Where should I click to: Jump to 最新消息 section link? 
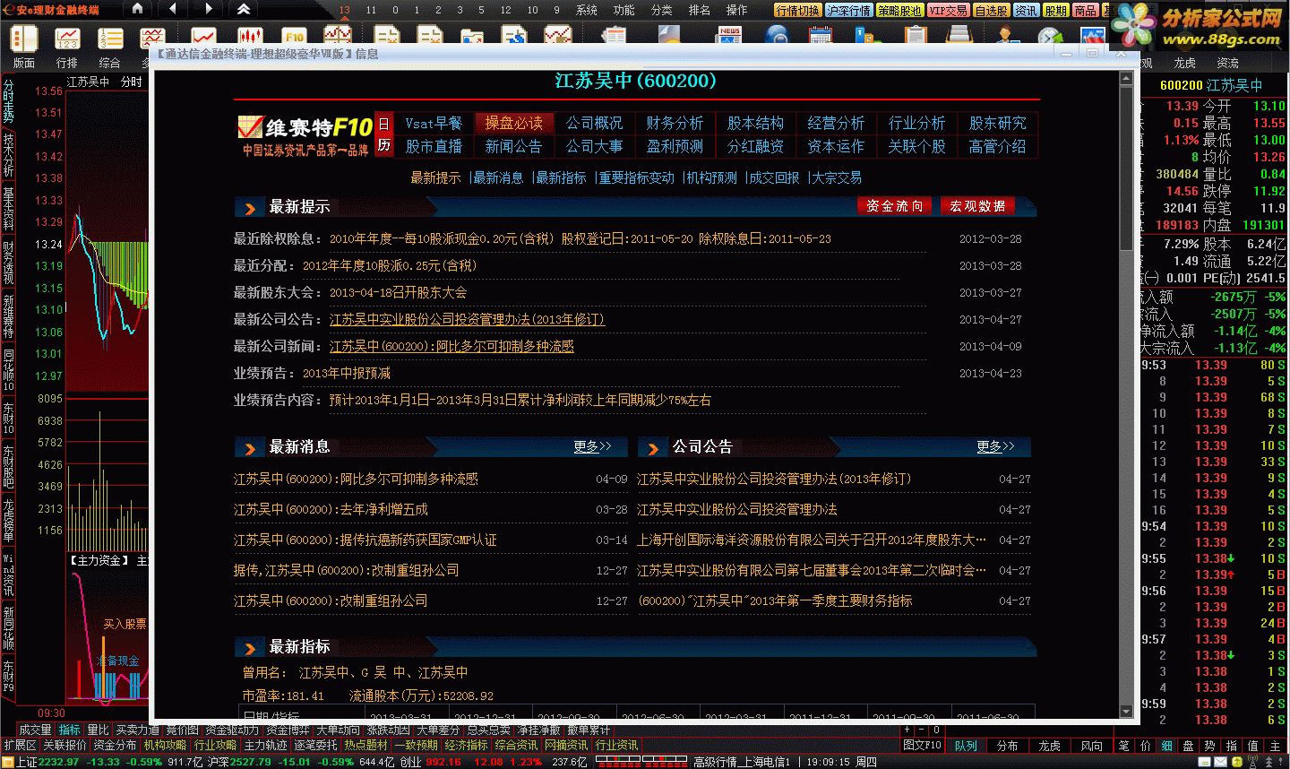pyautogui.click(x=498, y=177)
